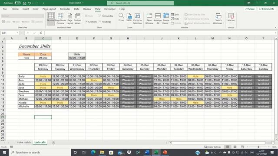The height and width of the screenshot is (156, 278).
Task: Uncheck the Formula Bar checkbox
Action: [x=100, y=16]
